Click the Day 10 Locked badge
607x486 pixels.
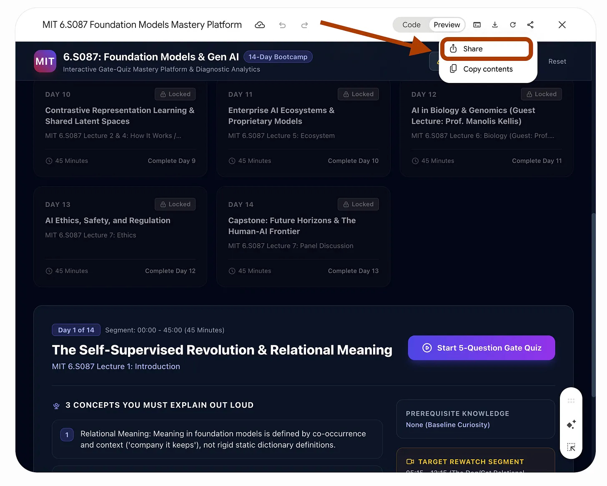pos(175,94)
